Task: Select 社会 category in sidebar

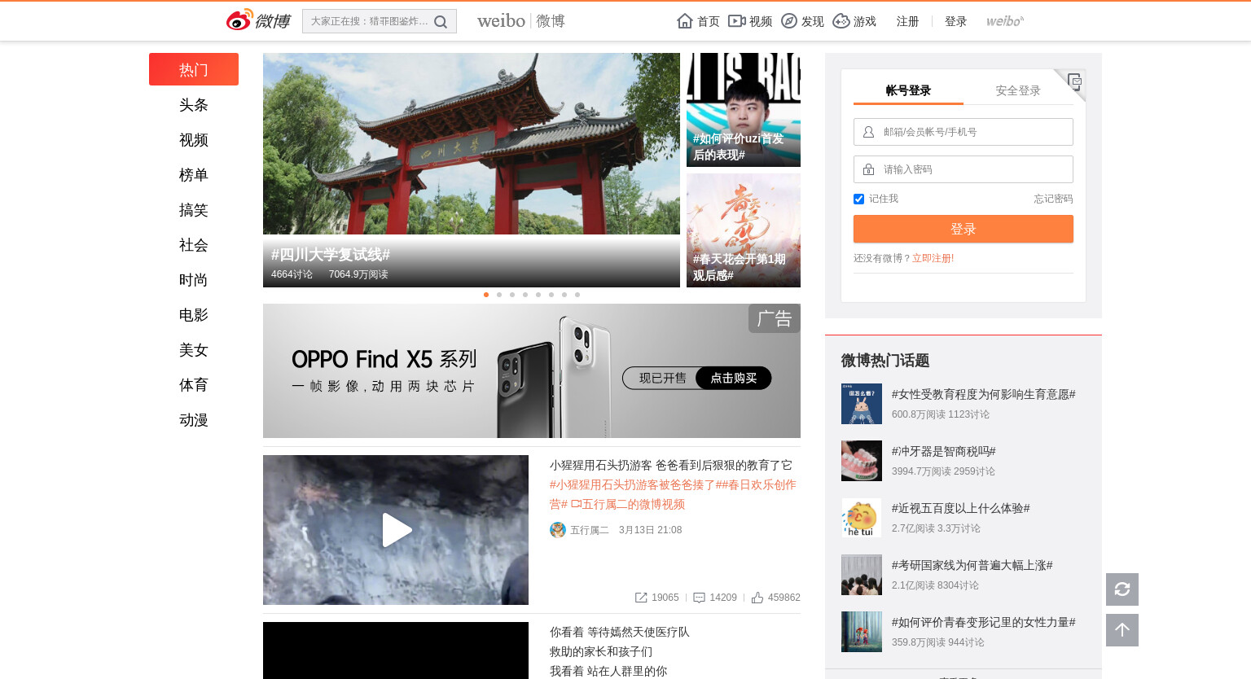Action: (194, 245)
